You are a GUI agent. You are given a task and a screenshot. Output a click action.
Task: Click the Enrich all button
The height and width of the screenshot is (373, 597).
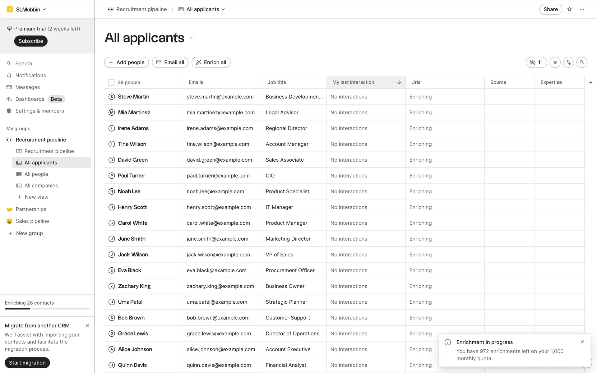[211, 62]
